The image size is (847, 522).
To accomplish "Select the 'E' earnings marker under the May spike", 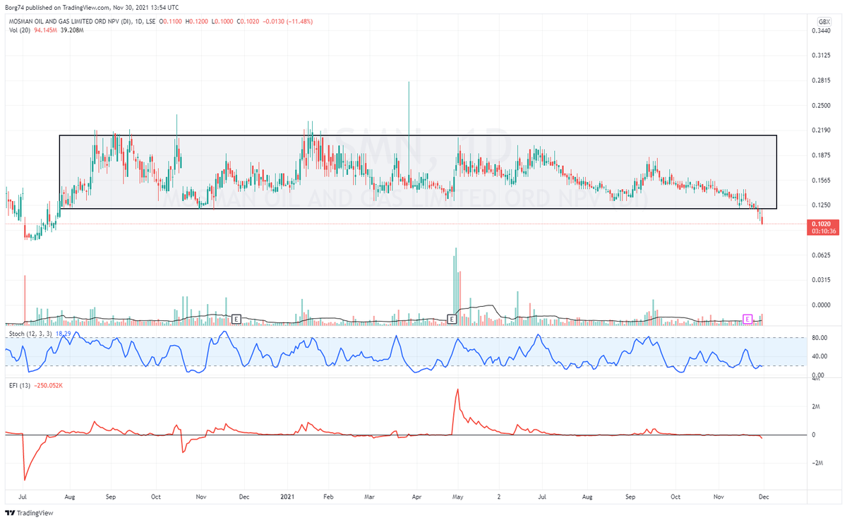I will [x=452, y=319].
